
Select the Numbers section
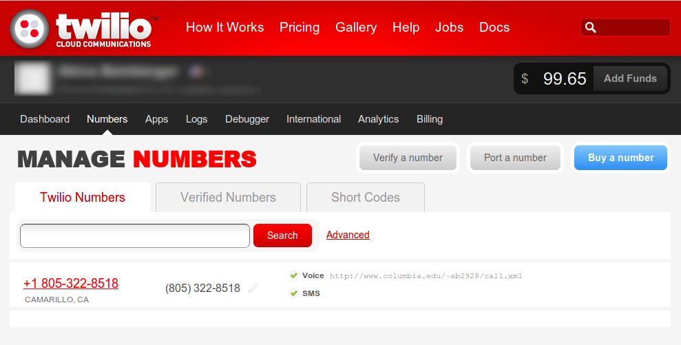[107, 119]
